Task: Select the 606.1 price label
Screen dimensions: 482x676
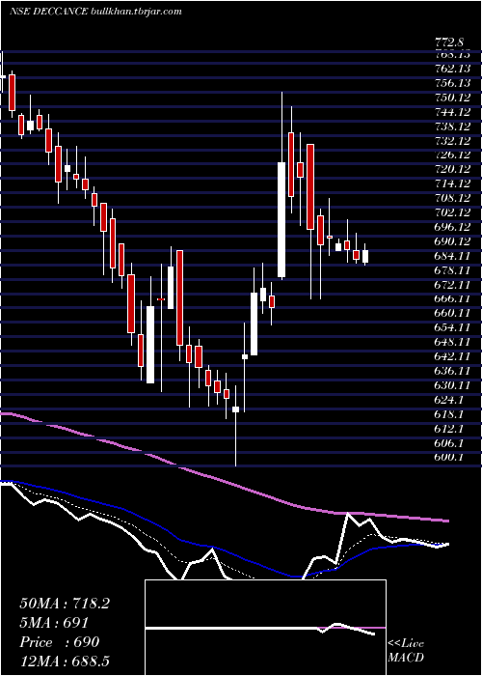Action: click(x=449, y=443)
